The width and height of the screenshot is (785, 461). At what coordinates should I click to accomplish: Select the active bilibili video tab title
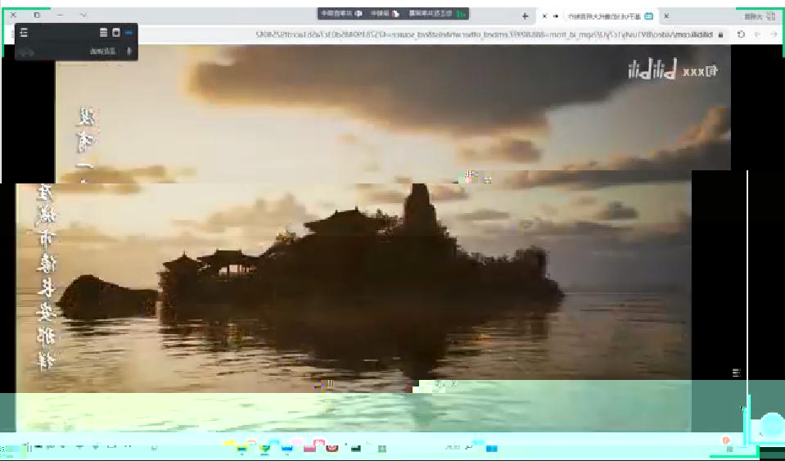604,16
